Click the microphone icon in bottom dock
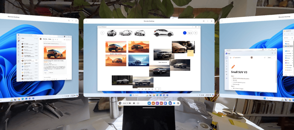294x130 pixels. 134,103
